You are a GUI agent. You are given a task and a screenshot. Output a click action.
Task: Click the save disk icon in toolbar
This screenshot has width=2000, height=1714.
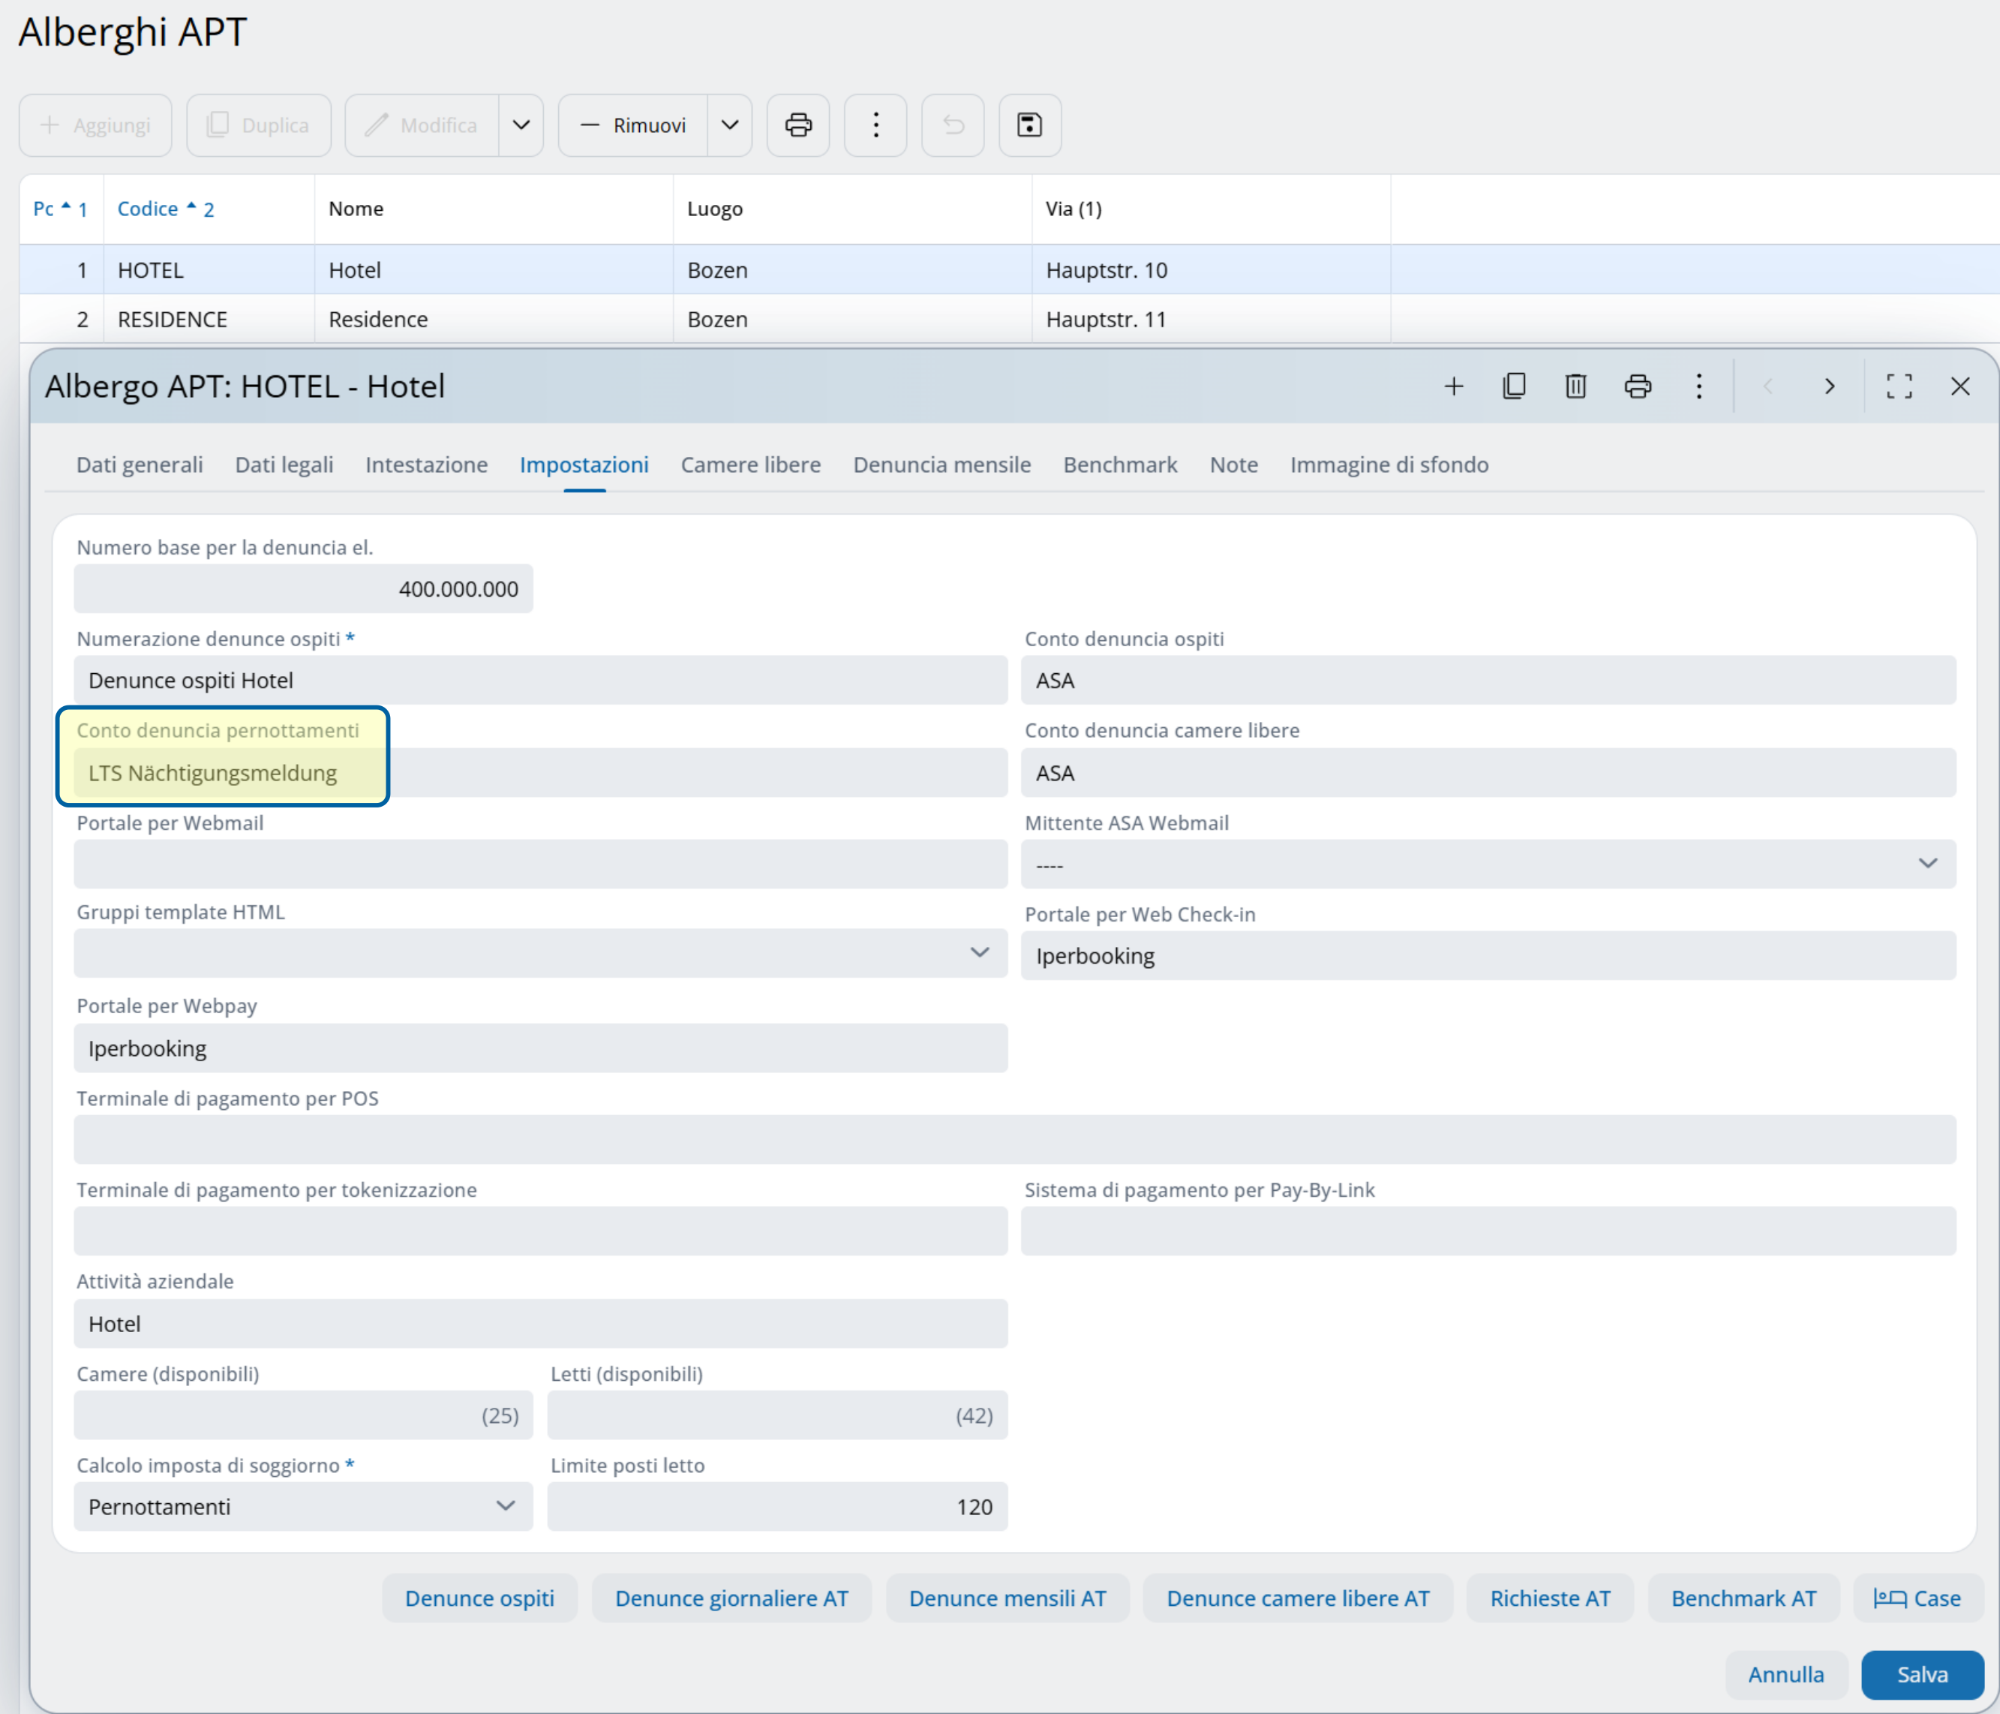(x=1029, y=125)
